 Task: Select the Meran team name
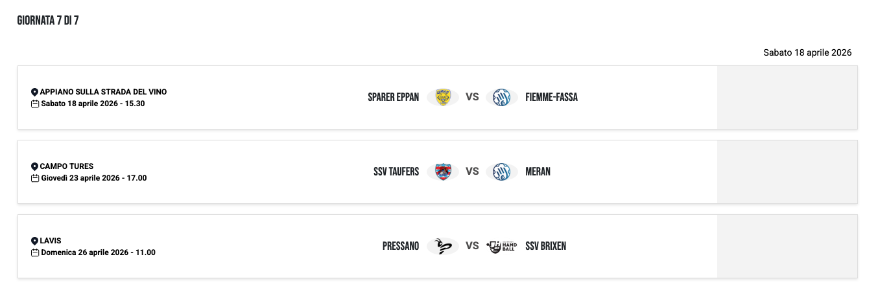(538, 172)
